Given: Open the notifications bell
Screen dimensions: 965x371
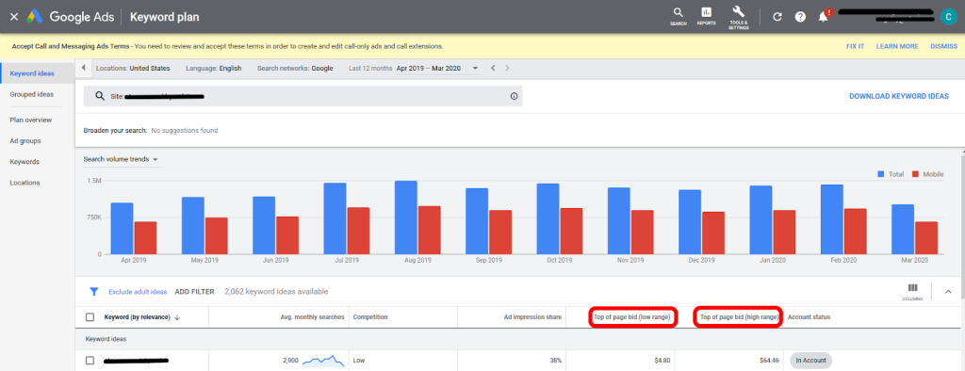Looking at the screenshot, I should point(824,16).
